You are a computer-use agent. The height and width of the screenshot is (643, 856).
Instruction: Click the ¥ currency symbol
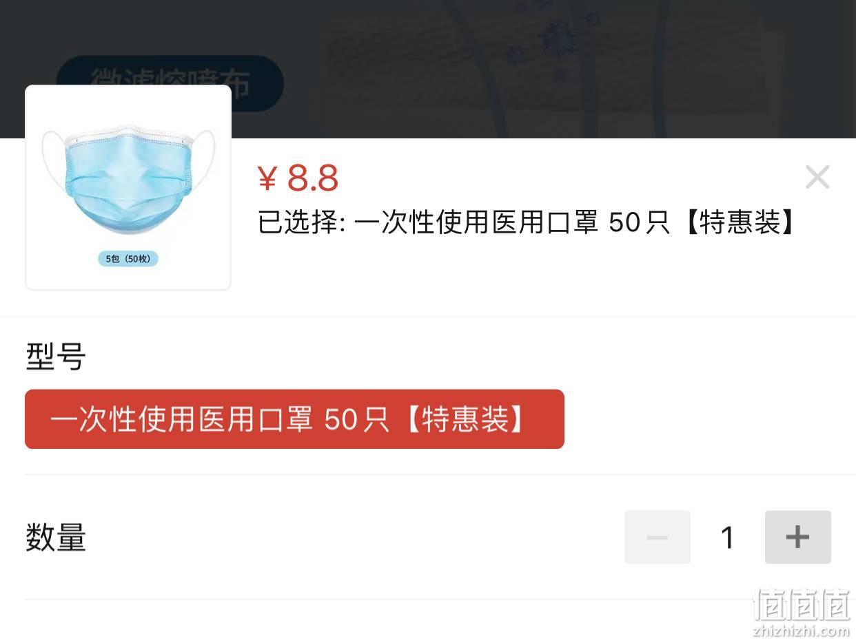click(x=267, y=179)
